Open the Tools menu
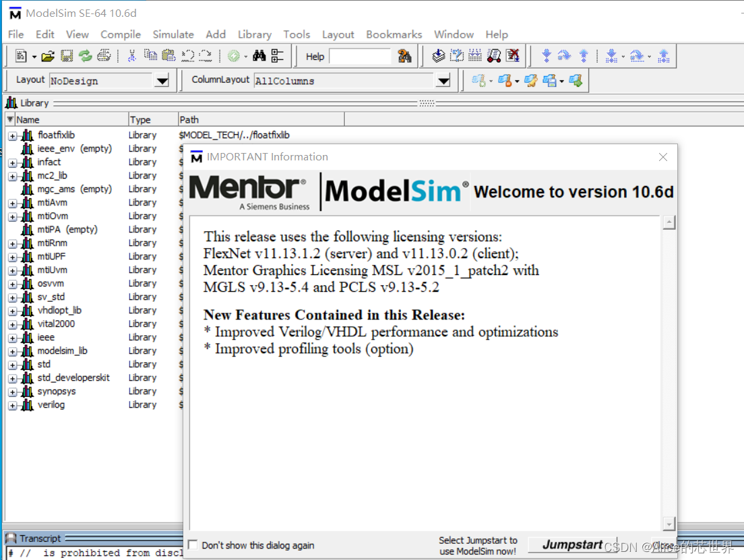Image resolution: width=744 pixels, height=560 pixels. coord(297,34)
